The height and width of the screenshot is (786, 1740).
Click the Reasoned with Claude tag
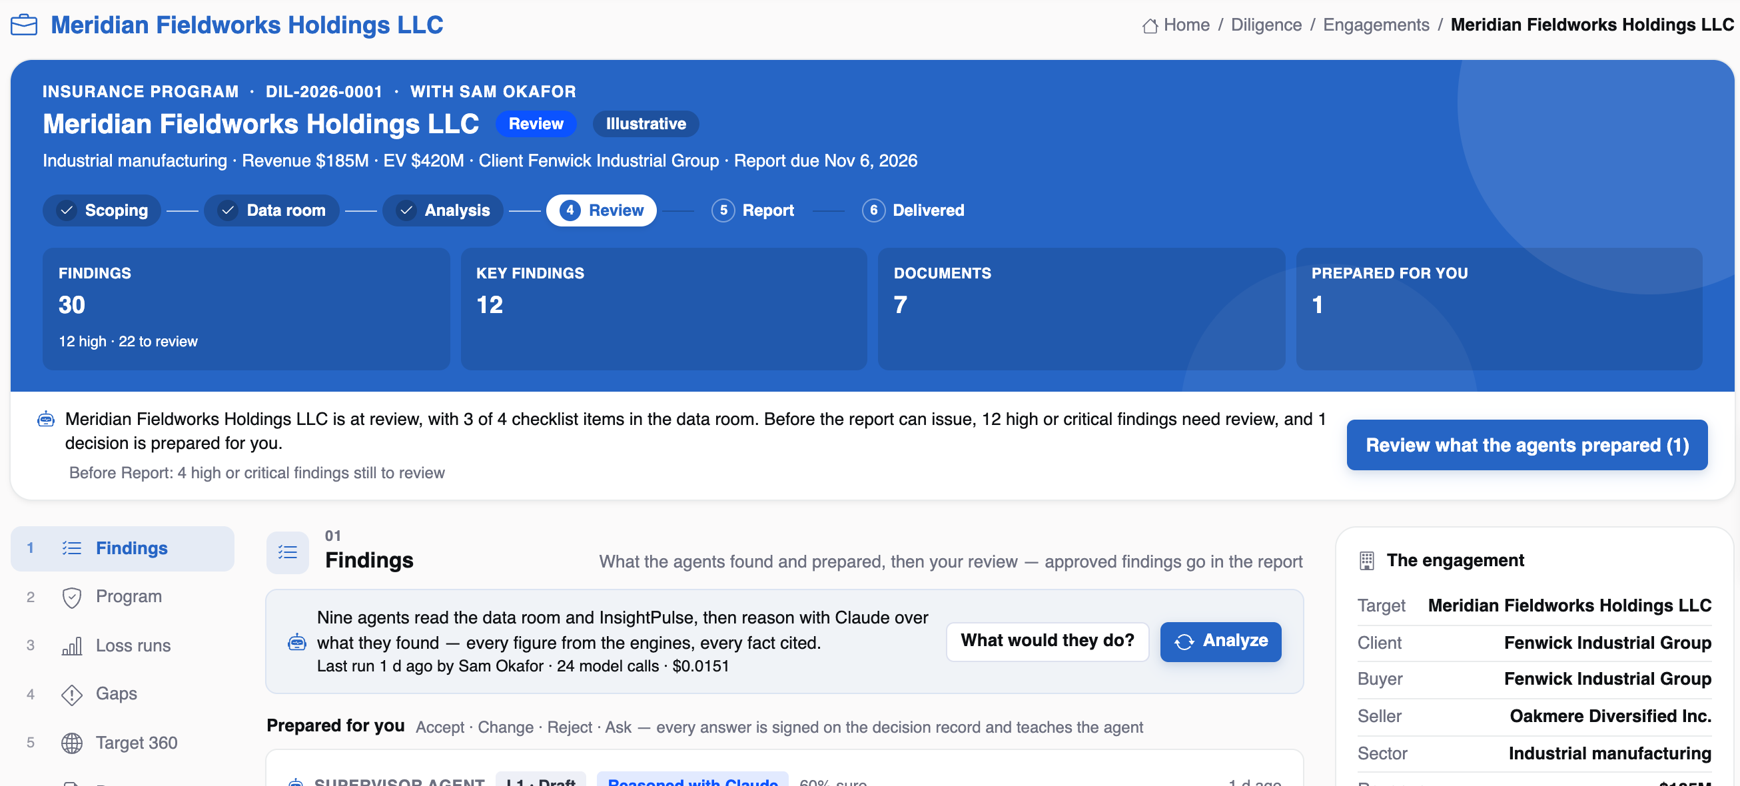(692, 781)
